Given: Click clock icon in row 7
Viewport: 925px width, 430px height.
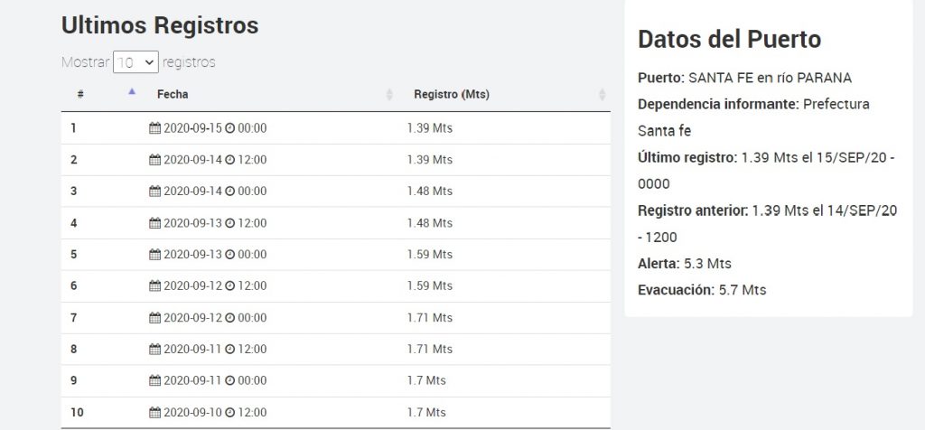Looking at the screenshot, I should pyautogui.click(x=229, y=318).
